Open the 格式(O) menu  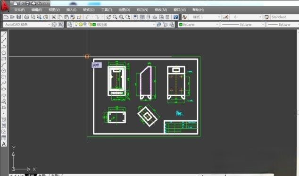pyautogui.click(x=89, y=10)
